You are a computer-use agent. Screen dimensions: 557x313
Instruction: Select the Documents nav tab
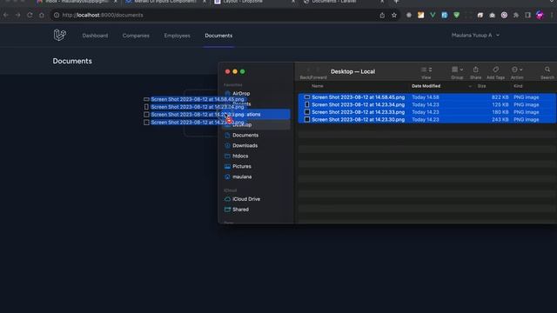coord(218,36)
